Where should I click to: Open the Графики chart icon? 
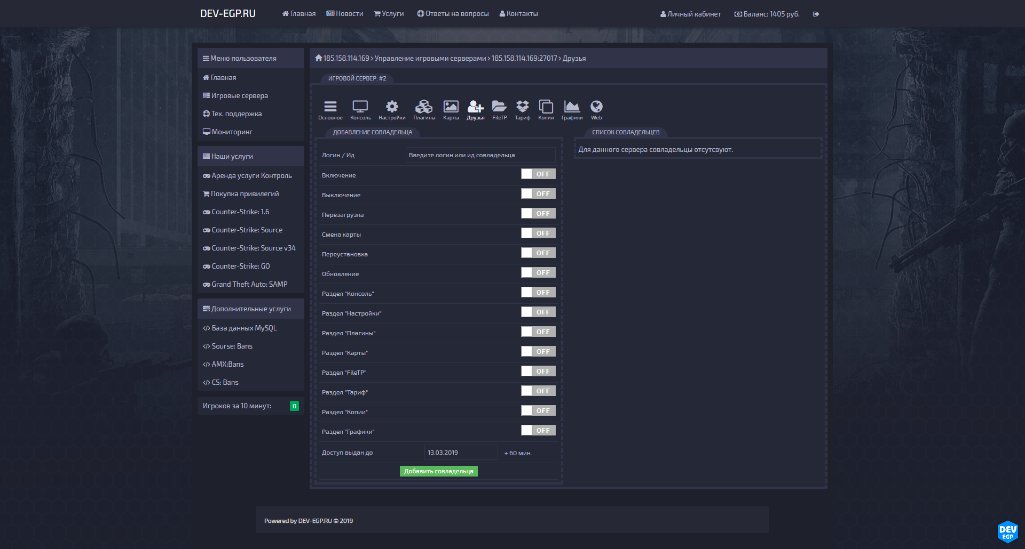tap(572, 109)
